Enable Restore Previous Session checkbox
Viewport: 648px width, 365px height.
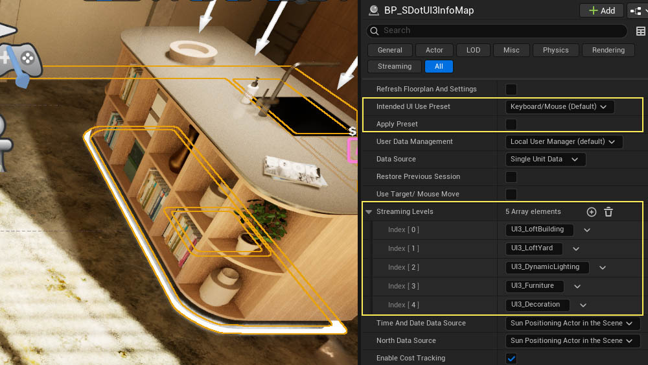[511, 177]
